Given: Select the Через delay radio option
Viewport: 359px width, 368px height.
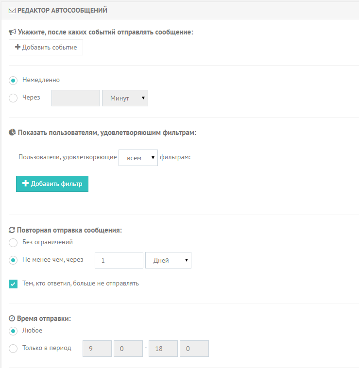Looking at the screenshot, I should click(x=13, y=98).
